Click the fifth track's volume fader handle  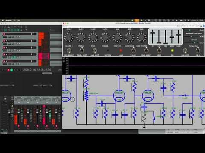(x=32, y=61)
